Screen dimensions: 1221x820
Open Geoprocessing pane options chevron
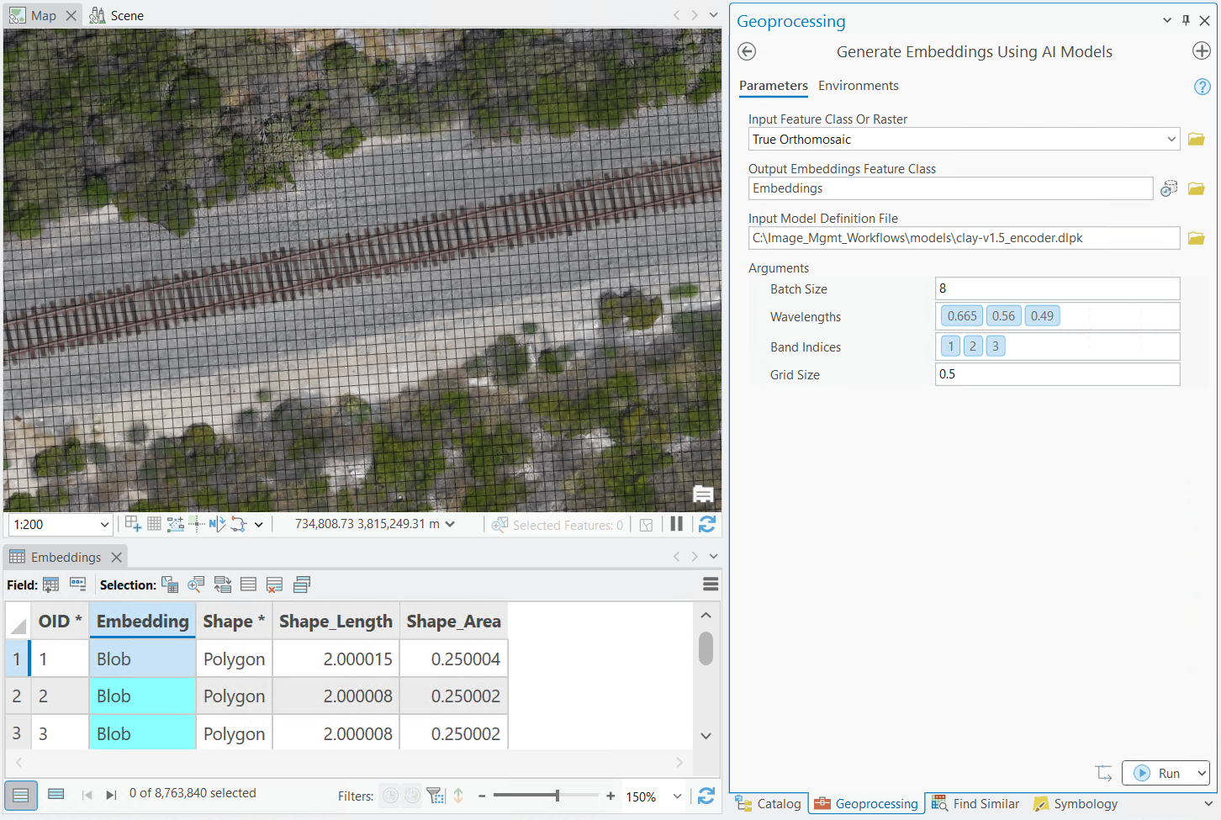pos(1167,20)
